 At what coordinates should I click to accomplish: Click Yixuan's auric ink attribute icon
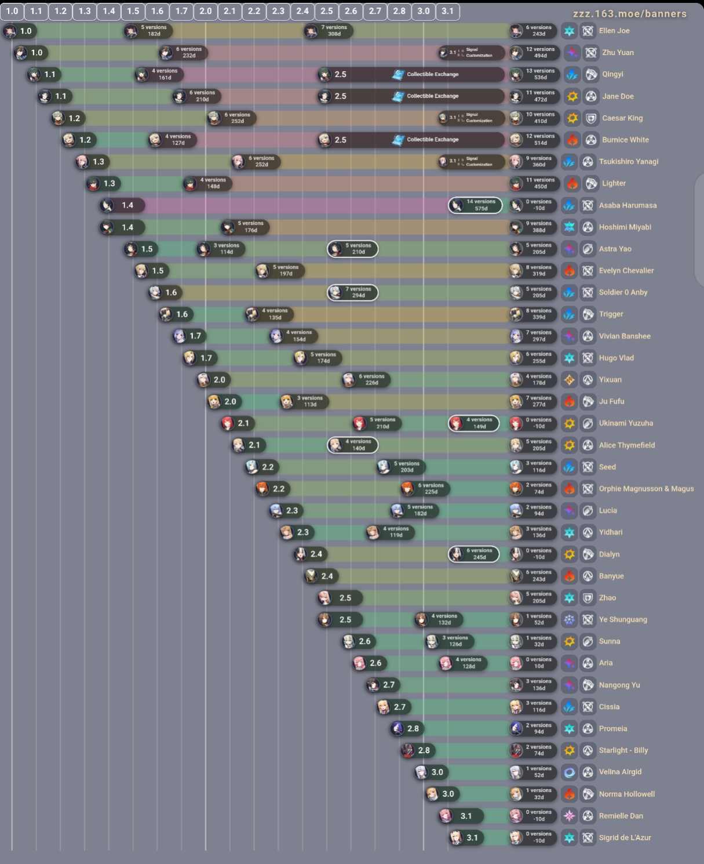point(570,380)
